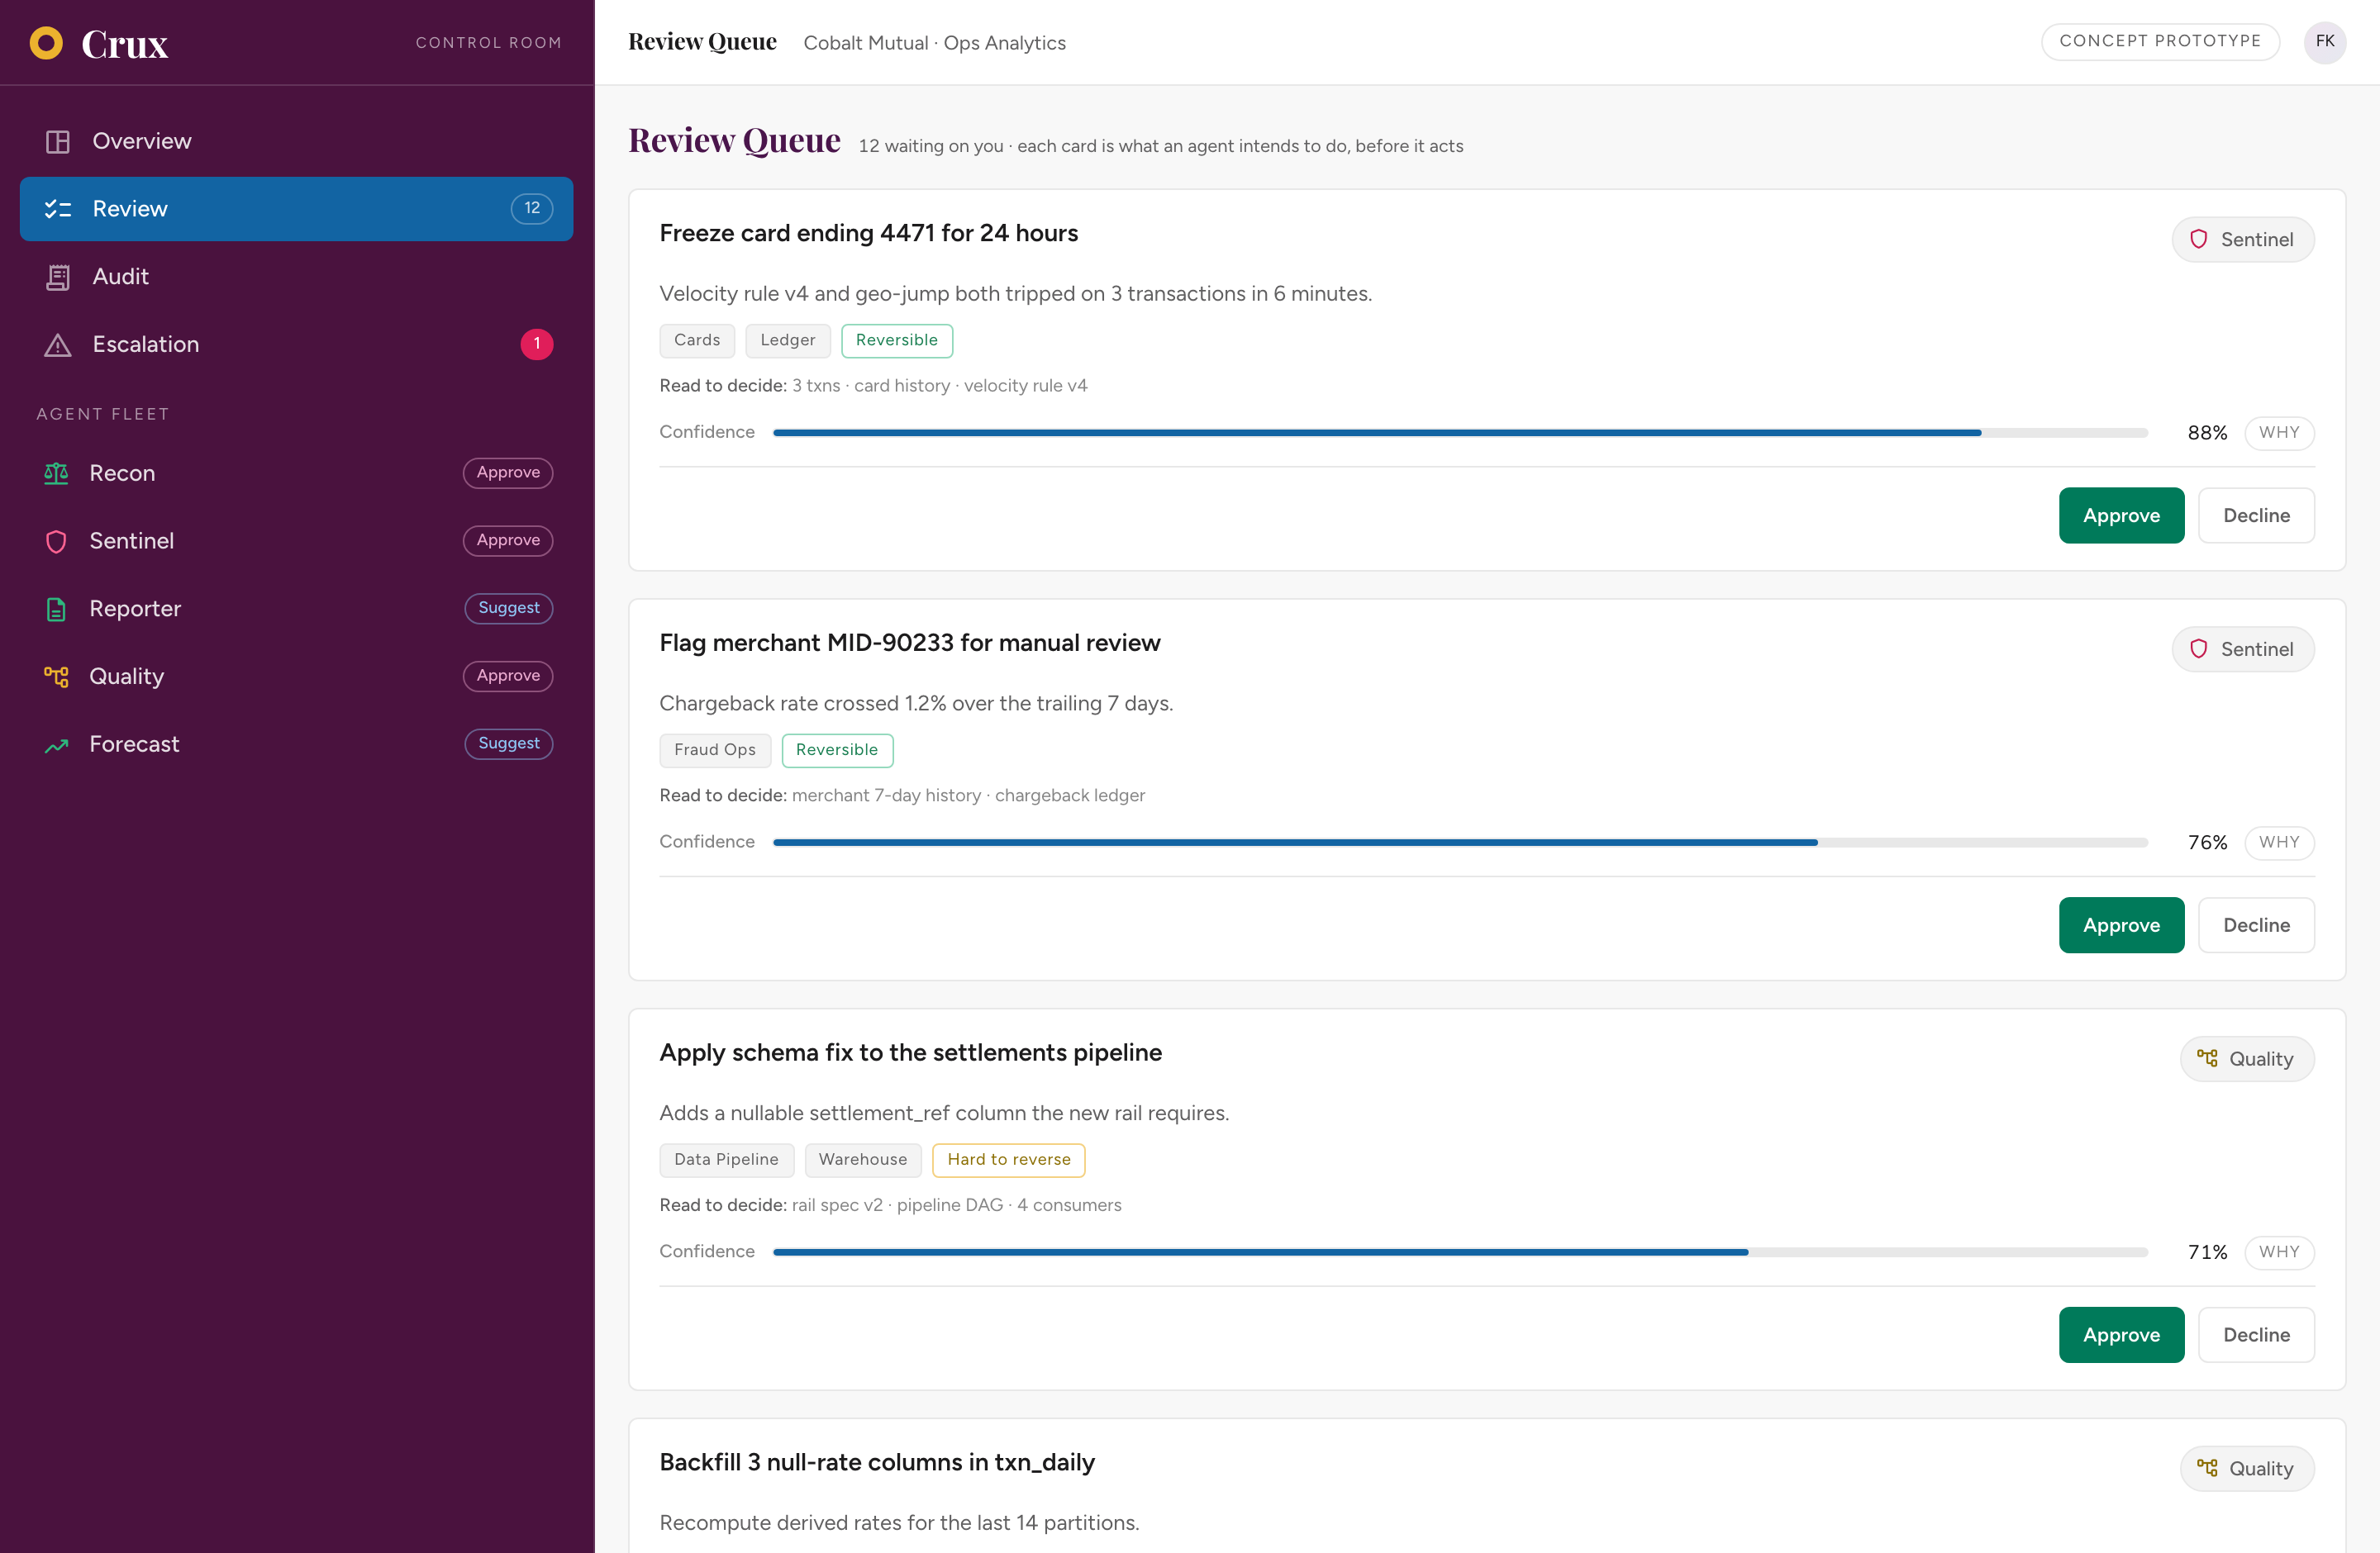Click the 71% confidence bar on schema fix card
Screen dimensions: 2380x1553
[1460, 1252]
